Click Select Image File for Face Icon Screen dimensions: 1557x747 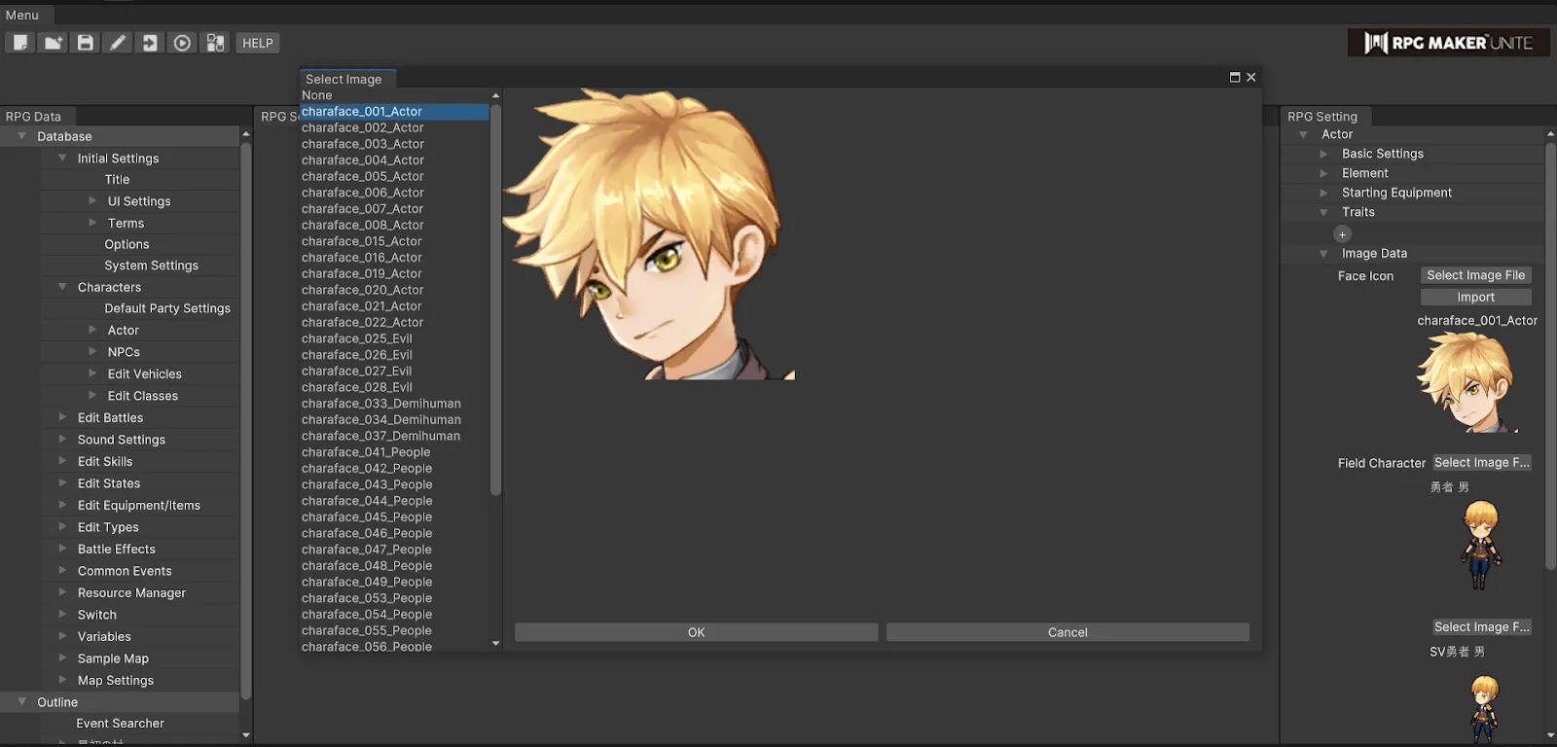[x=1475, y=275]
